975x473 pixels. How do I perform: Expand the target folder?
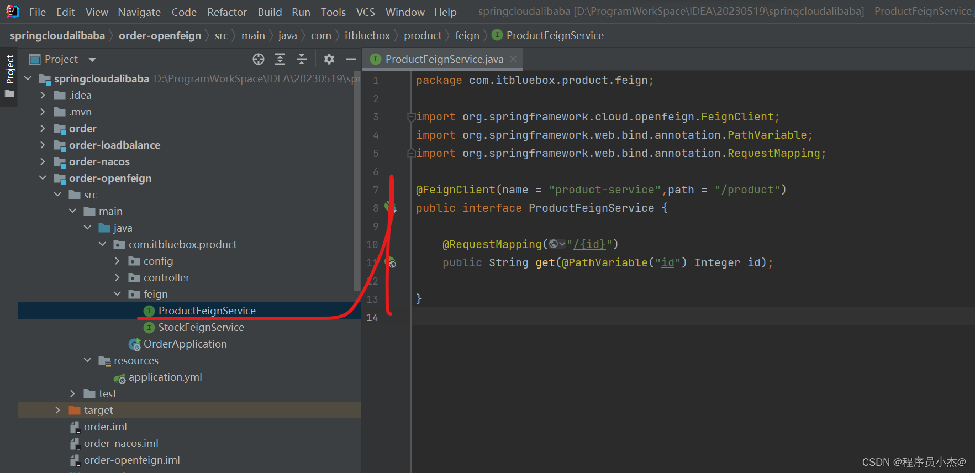click(57, 410)
